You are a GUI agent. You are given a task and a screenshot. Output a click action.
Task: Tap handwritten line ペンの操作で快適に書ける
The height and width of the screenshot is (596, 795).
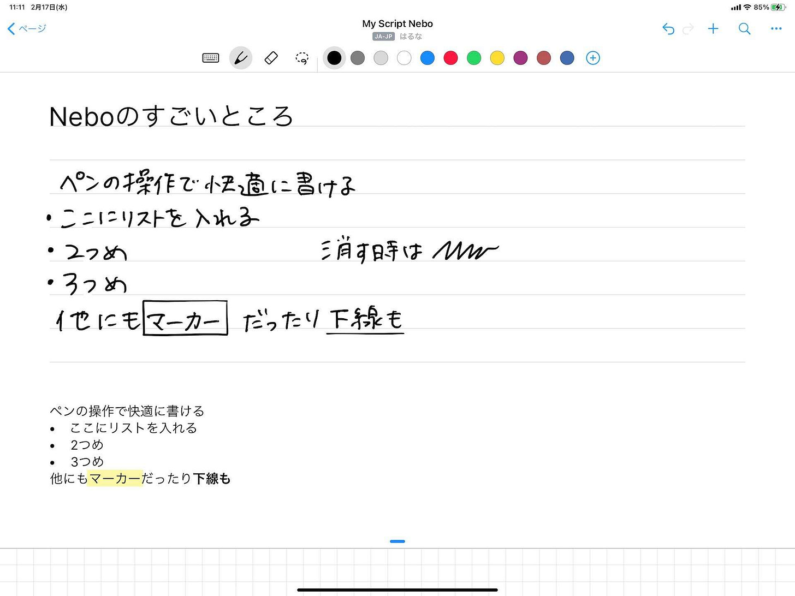[207, 184]
